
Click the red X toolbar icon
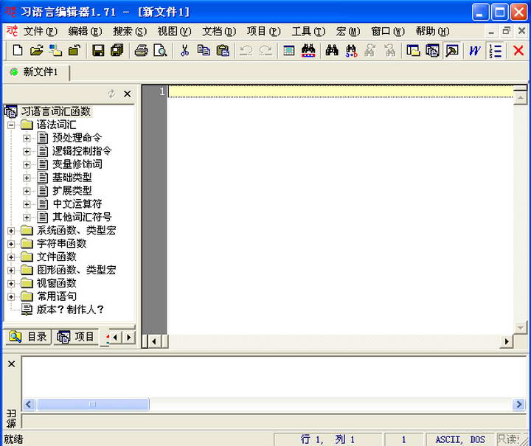tap(518, 51)
